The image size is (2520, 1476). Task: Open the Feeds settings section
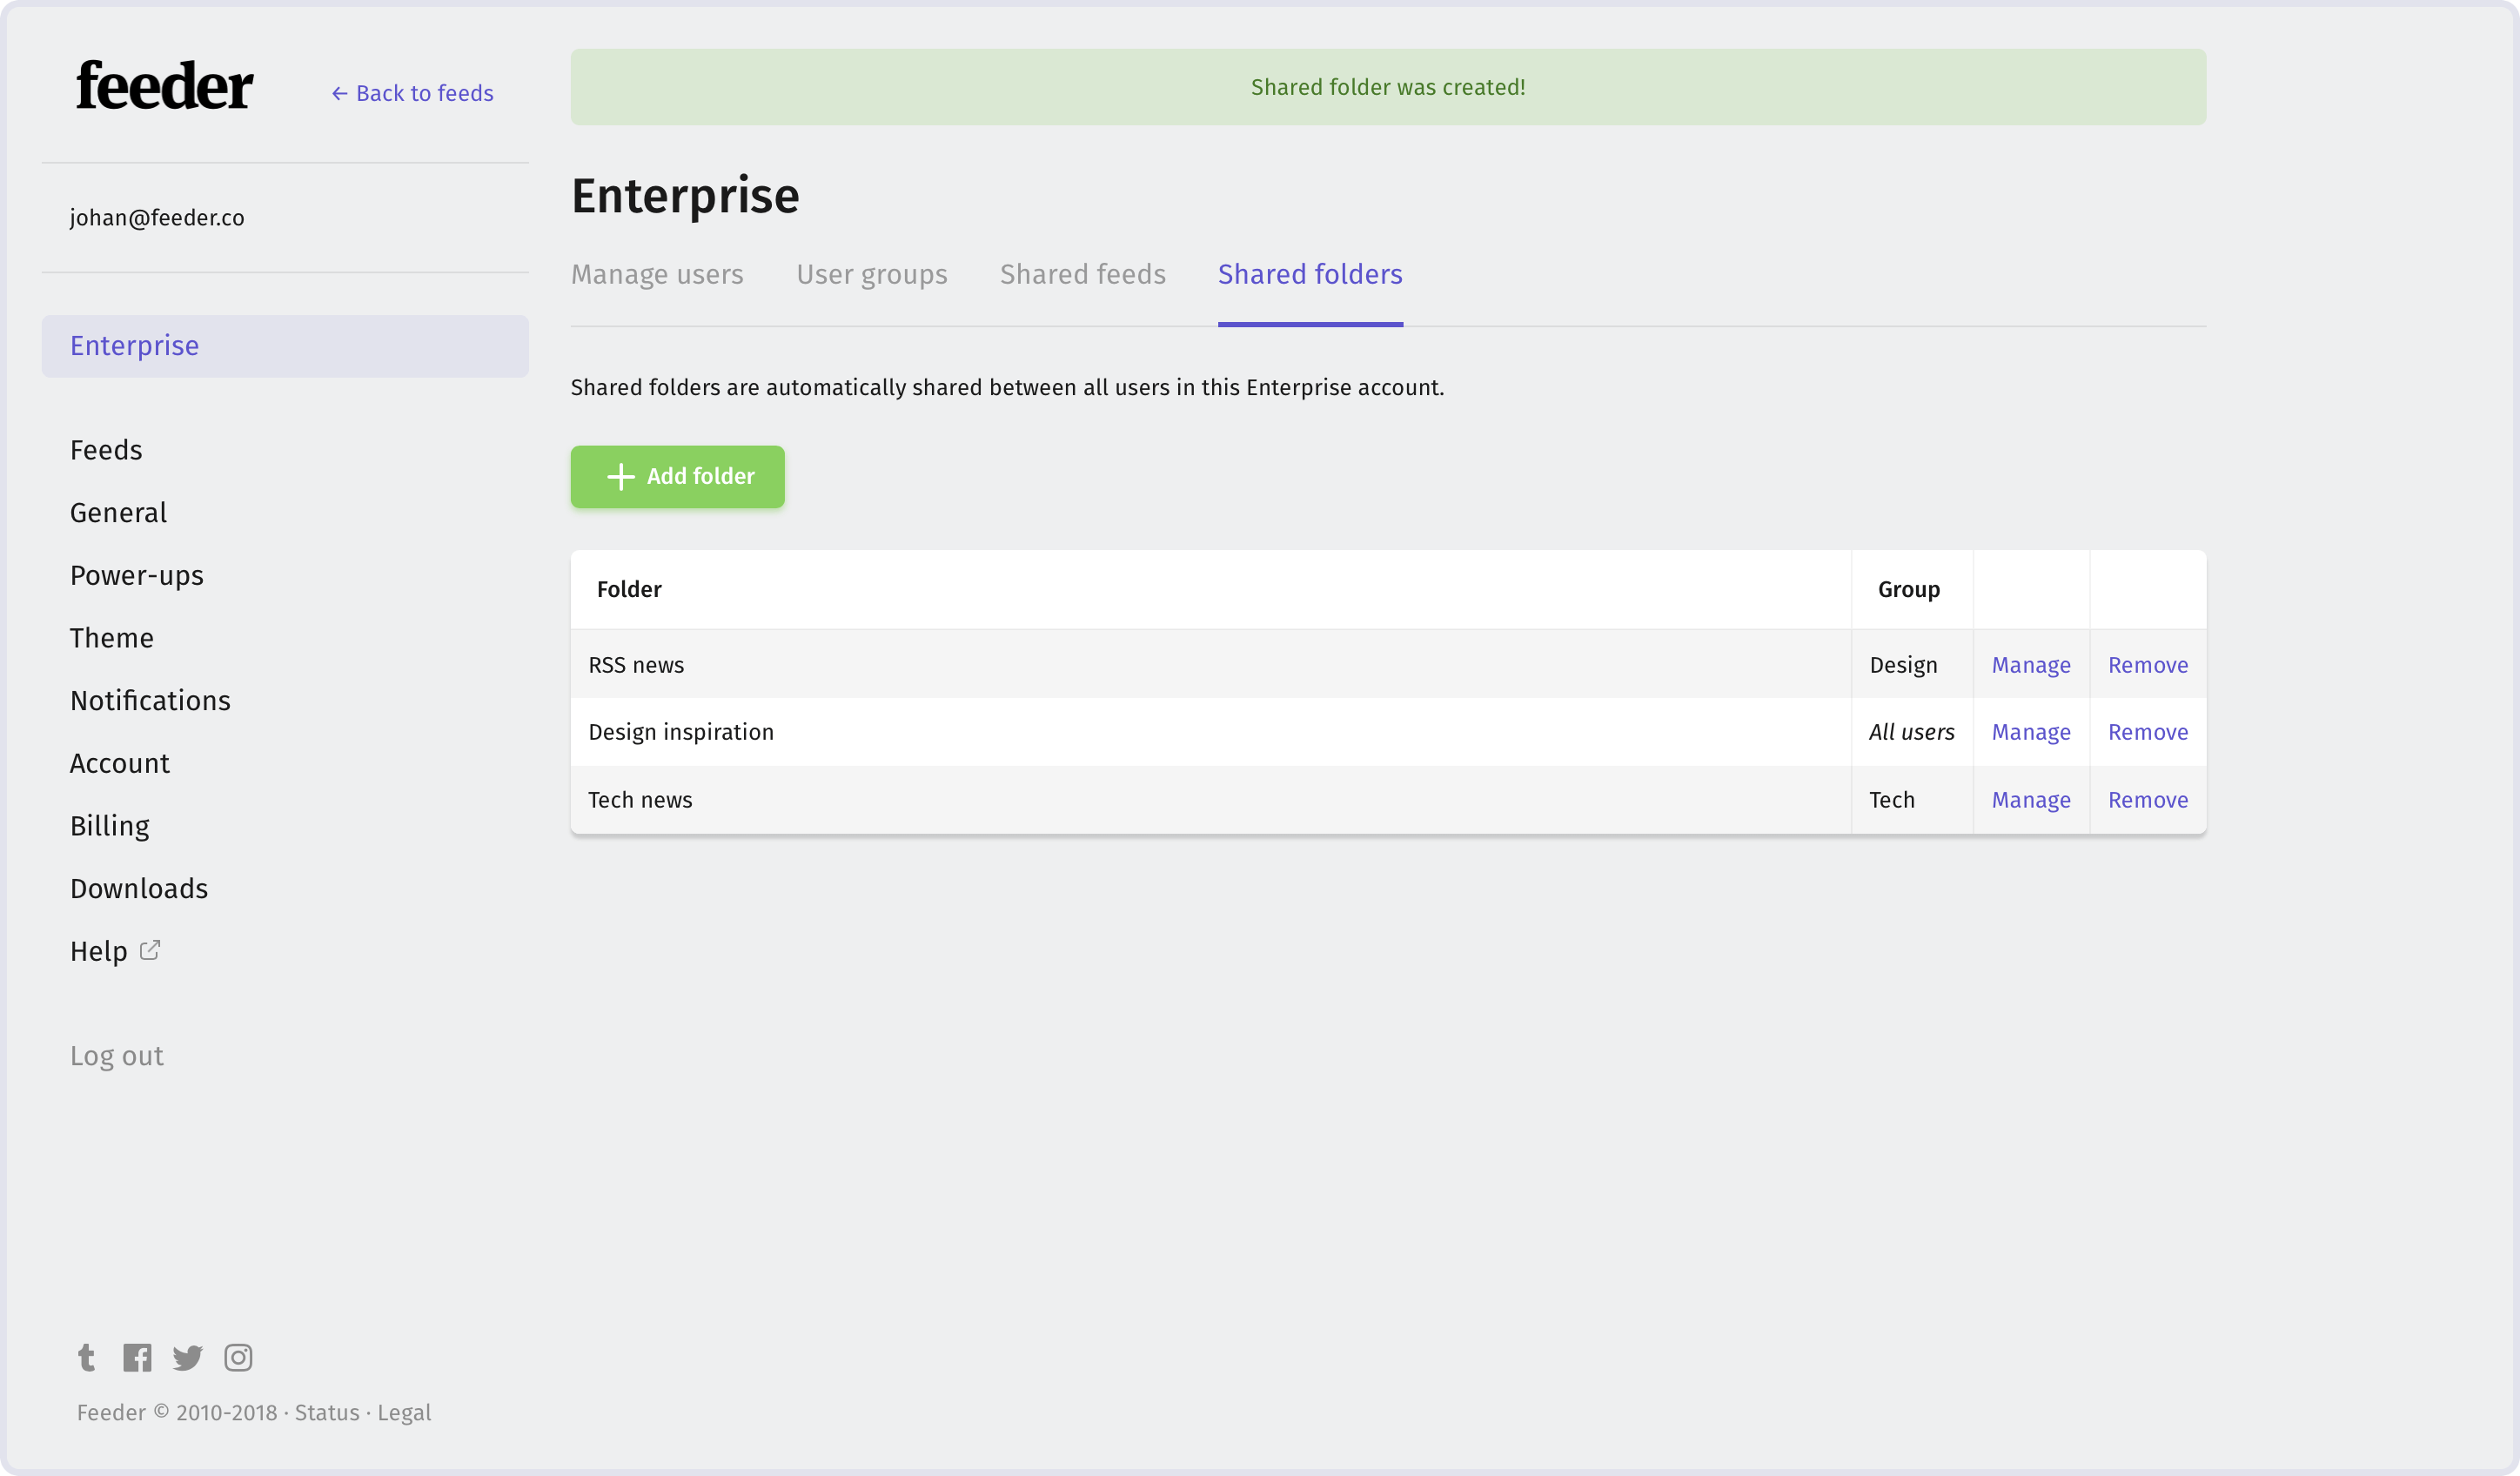pos(106,450)
